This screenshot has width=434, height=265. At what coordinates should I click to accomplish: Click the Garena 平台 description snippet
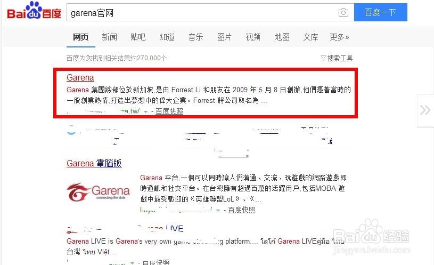[243, 188]
